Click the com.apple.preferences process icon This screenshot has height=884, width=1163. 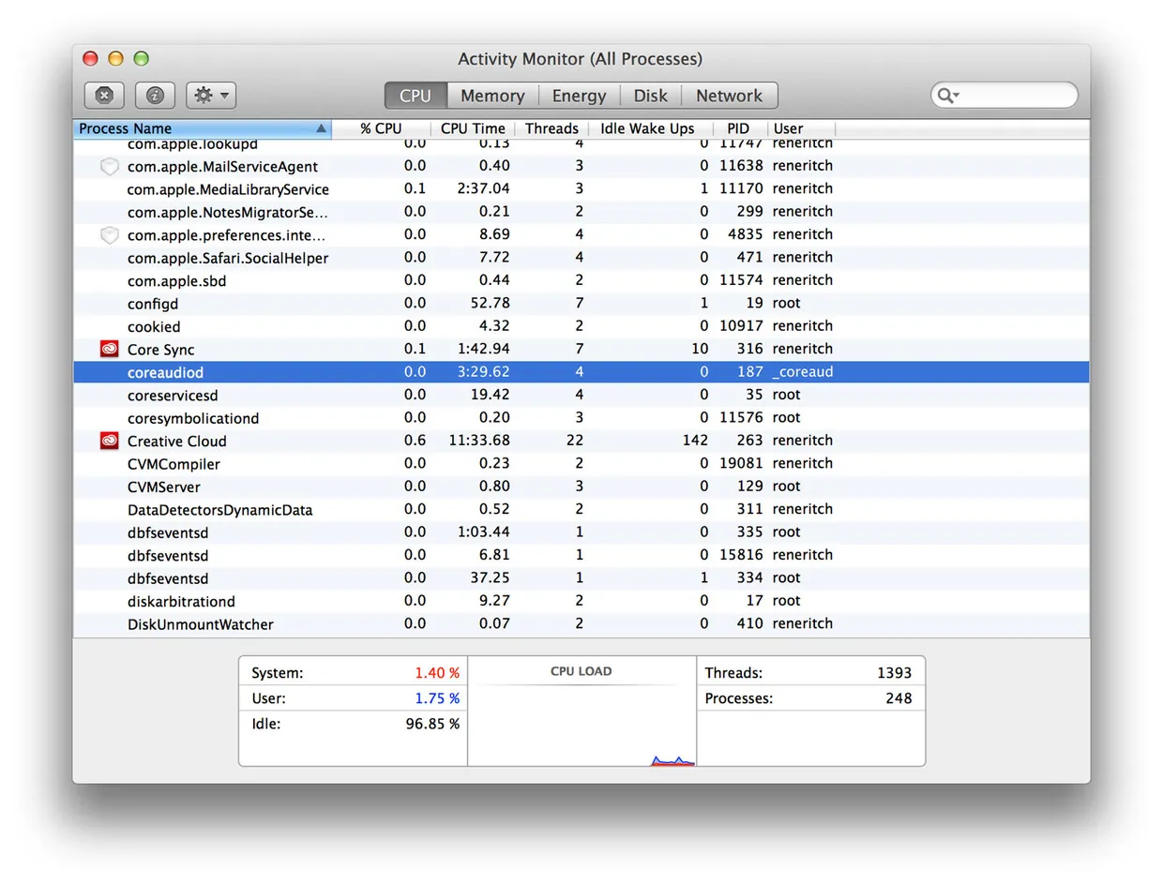109,234
